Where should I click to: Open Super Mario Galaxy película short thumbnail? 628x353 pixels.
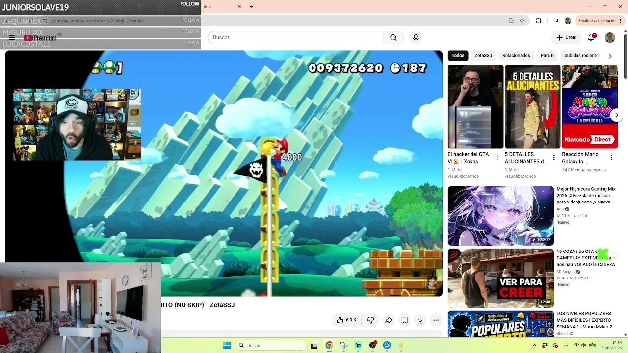(x=590, y=106)
